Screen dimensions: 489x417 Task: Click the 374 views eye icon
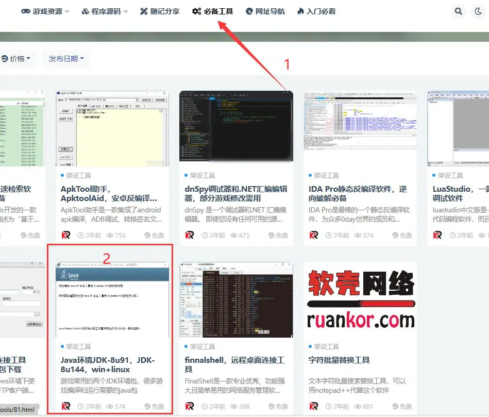[358, 236]
